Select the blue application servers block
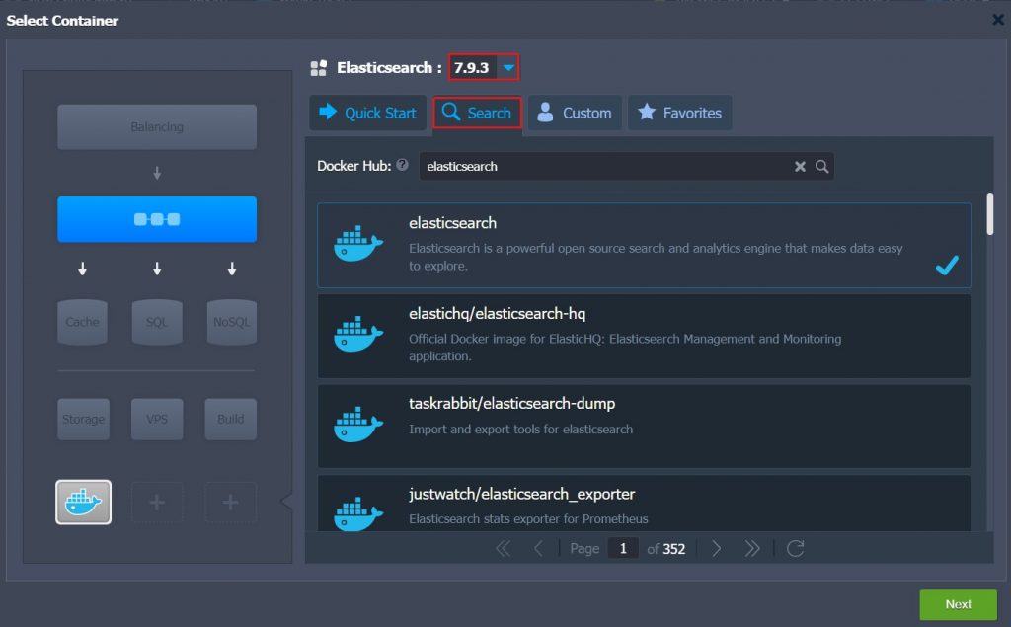Screen dimensions: 1011x627 157,219
